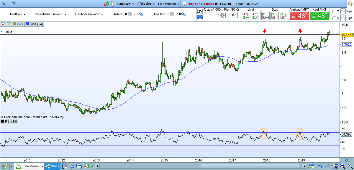354x170 pixels.
Task: Click the Share button
Action: 53,166
